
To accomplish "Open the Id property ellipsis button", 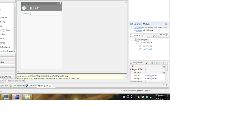I will (x=164, y=67).
